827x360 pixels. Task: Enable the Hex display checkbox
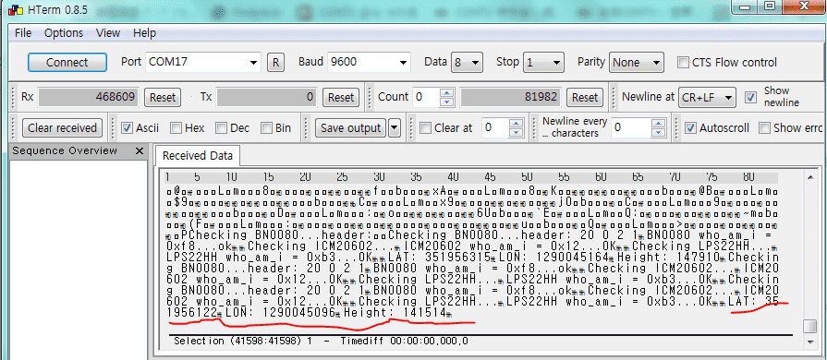click(x=176, y=128)
